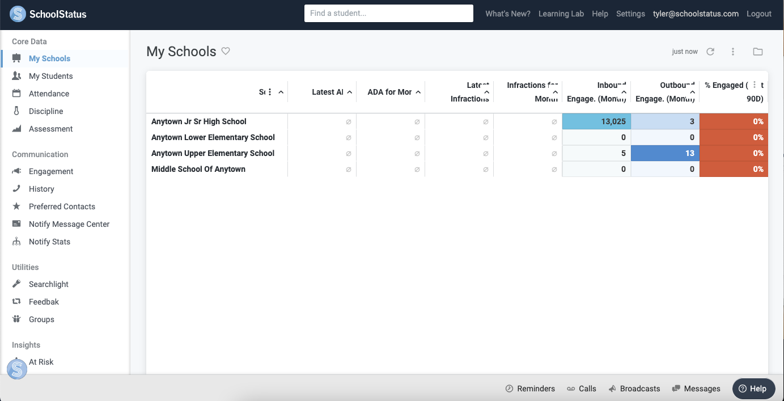
Task: Click the Logout link
Action: (758, 14)
